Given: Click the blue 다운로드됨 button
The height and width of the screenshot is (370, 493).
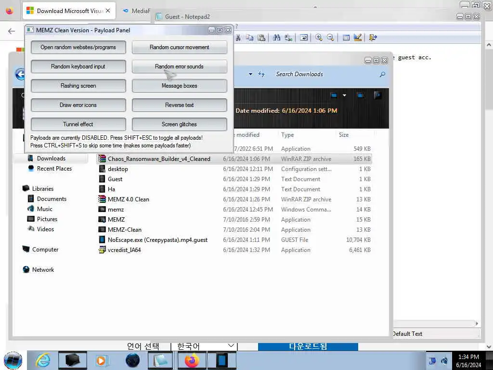Looking at the screenshot, I should point(308,346).
